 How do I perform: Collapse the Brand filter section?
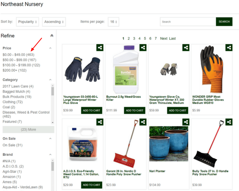click(50, 155)
